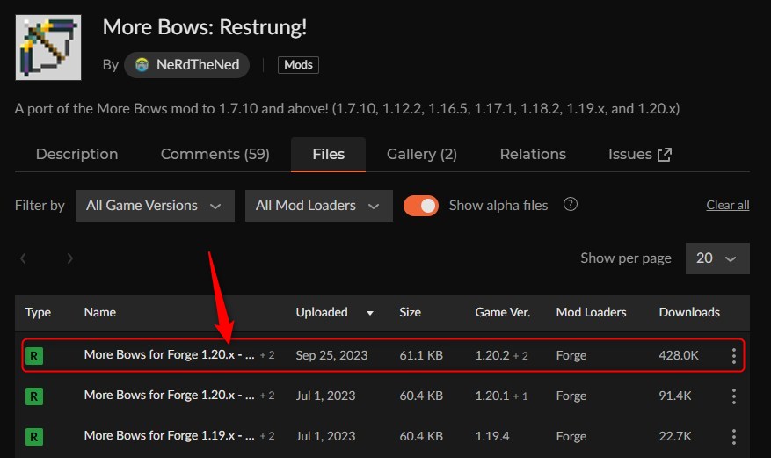
Task: Click the More Bows: Restrung! title
Action: pos(205,27)
